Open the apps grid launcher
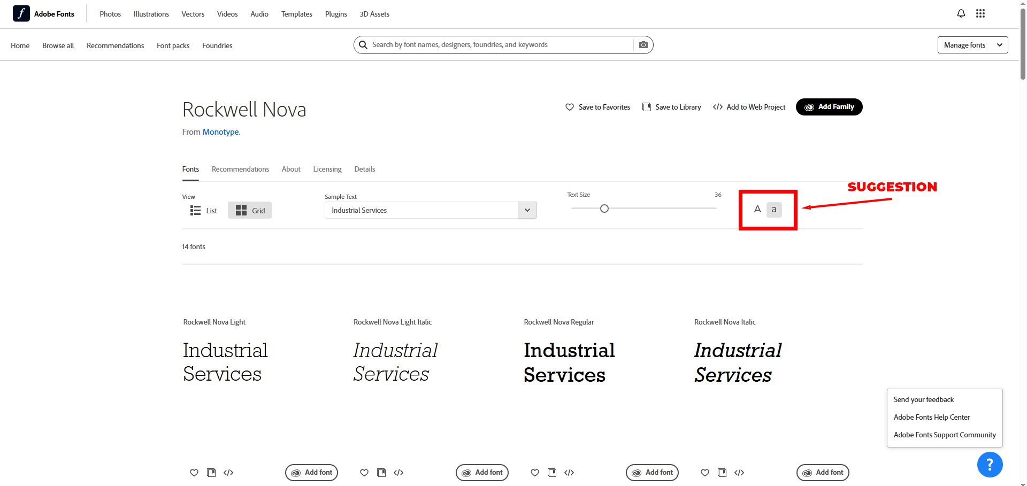Image resolution: width=1027 pixels, height=486 pixels. point(980,13)
